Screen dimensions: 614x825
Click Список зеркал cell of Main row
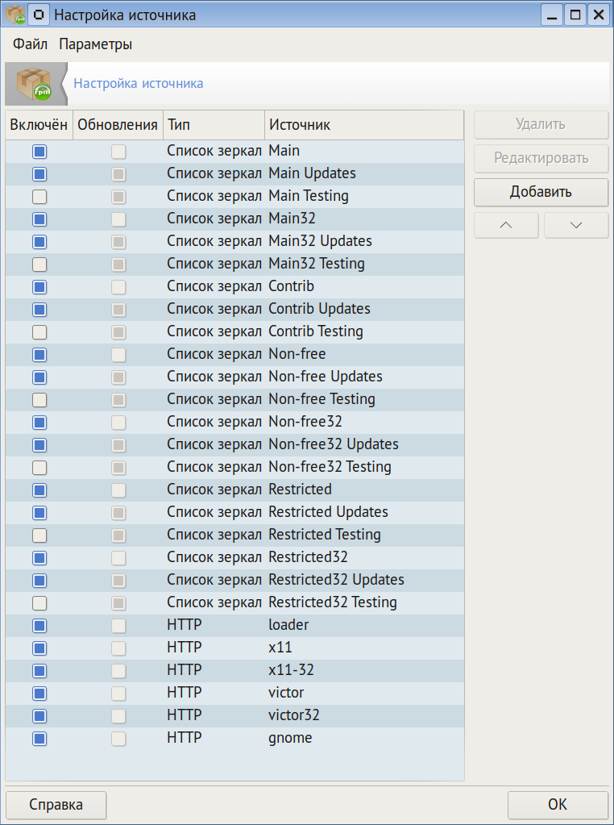pyautogui.click(x=214, y=151)
